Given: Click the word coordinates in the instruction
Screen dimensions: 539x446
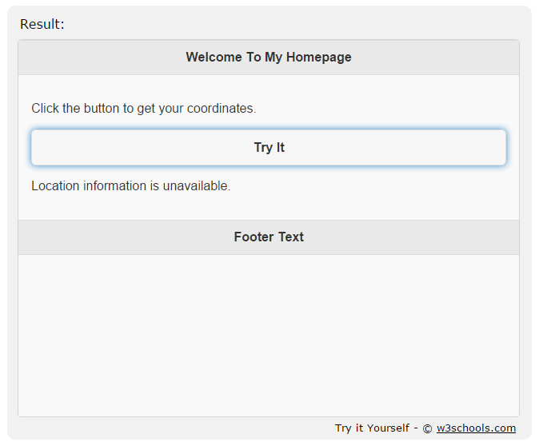Looking at the screenshot, I should point(222,109).
